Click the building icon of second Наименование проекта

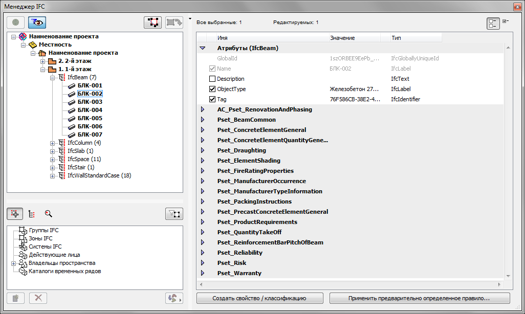pyautogui.click(x=42, y=53)
